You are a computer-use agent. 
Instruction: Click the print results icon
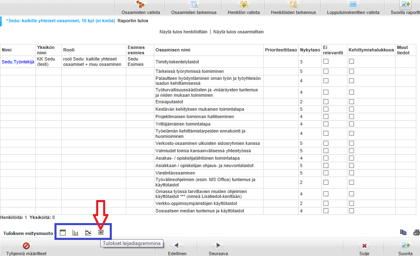tap(417, 232)
